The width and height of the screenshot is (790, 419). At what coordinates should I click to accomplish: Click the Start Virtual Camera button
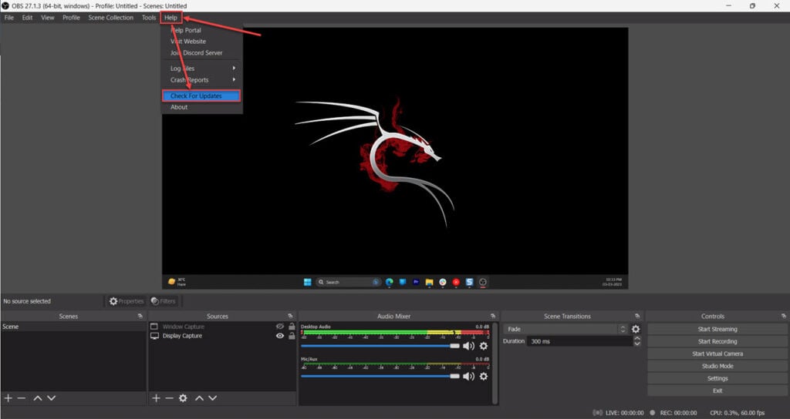[x=717, y=354]
